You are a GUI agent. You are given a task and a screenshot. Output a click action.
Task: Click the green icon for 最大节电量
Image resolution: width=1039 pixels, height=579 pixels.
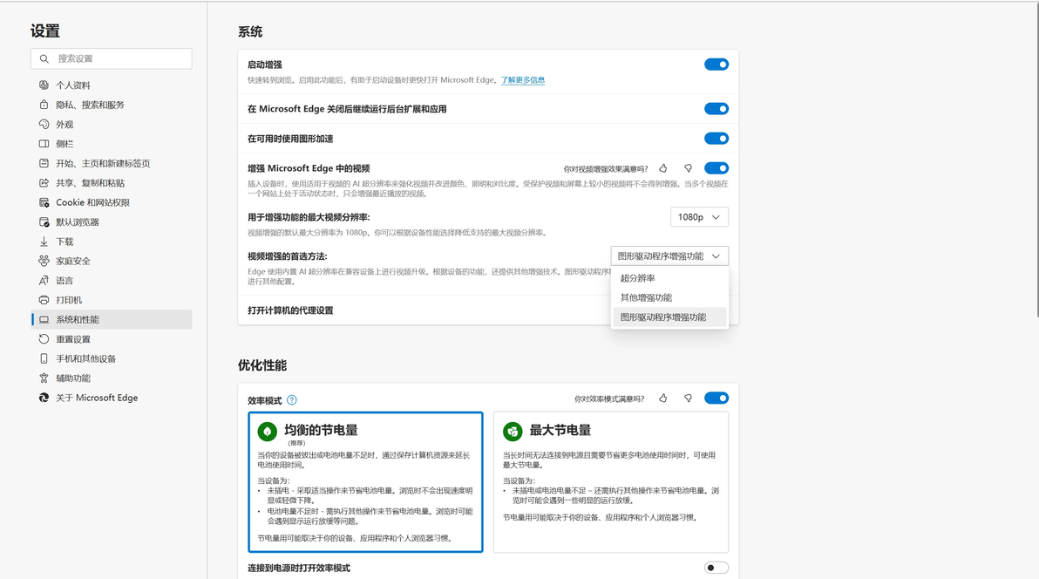tap(513, 432)
